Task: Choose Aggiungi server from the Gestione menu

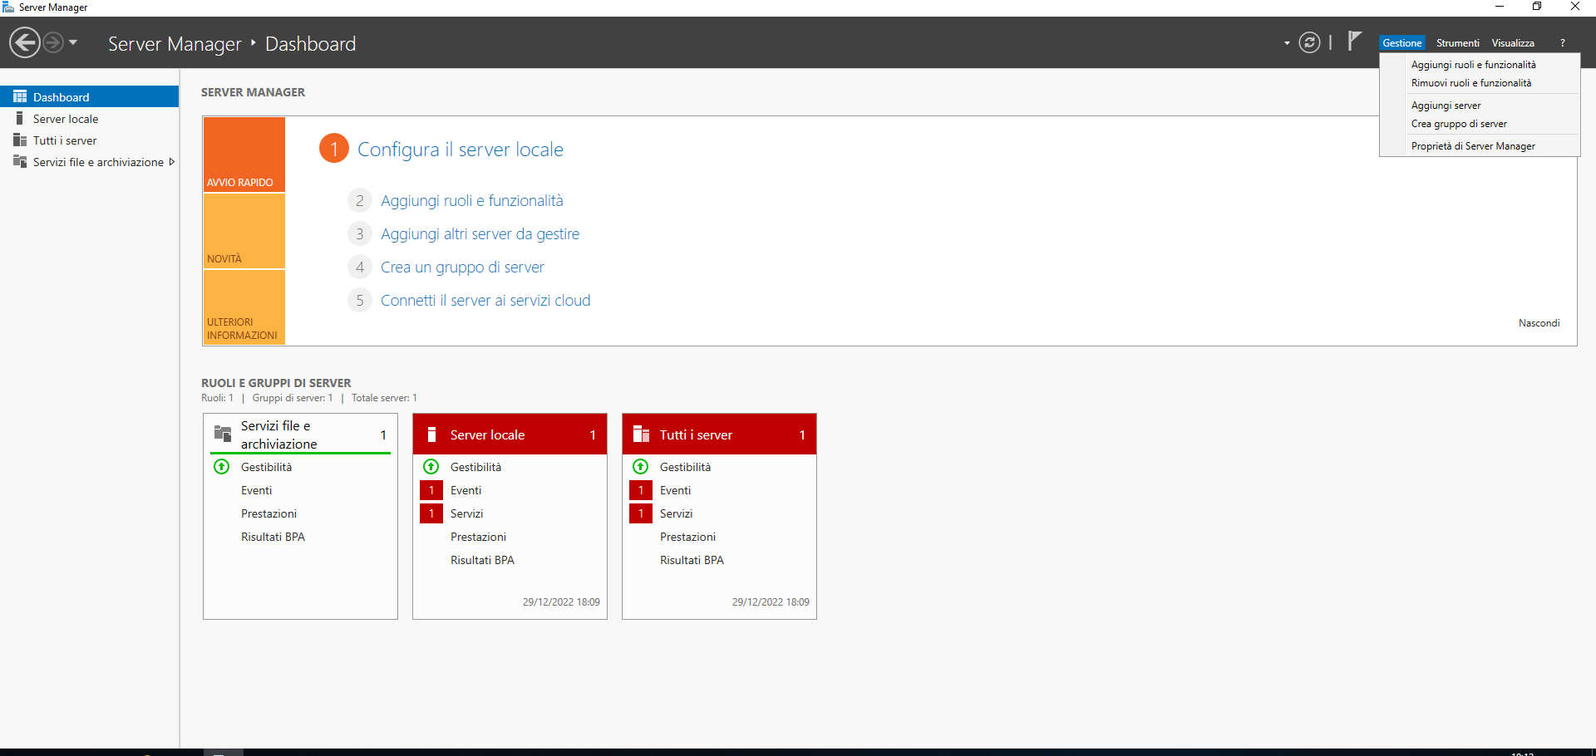Action: (x=1446, y=106)
